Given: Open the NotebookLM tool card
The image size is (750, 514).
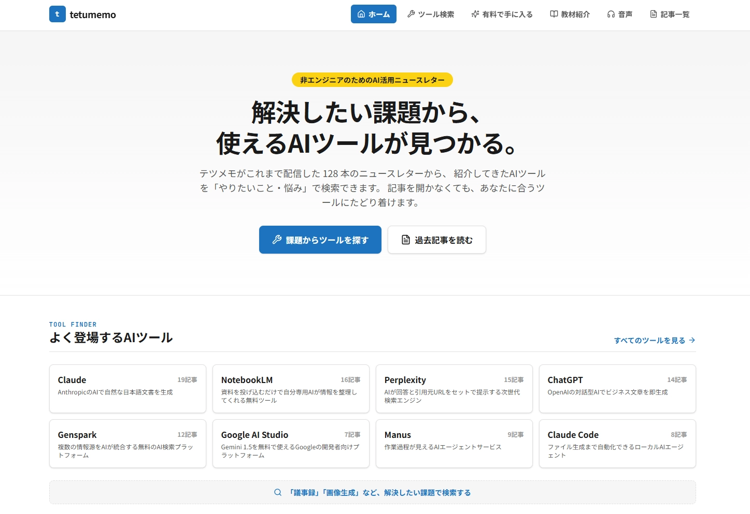Looking at the screenshot, I should (291, 389).
